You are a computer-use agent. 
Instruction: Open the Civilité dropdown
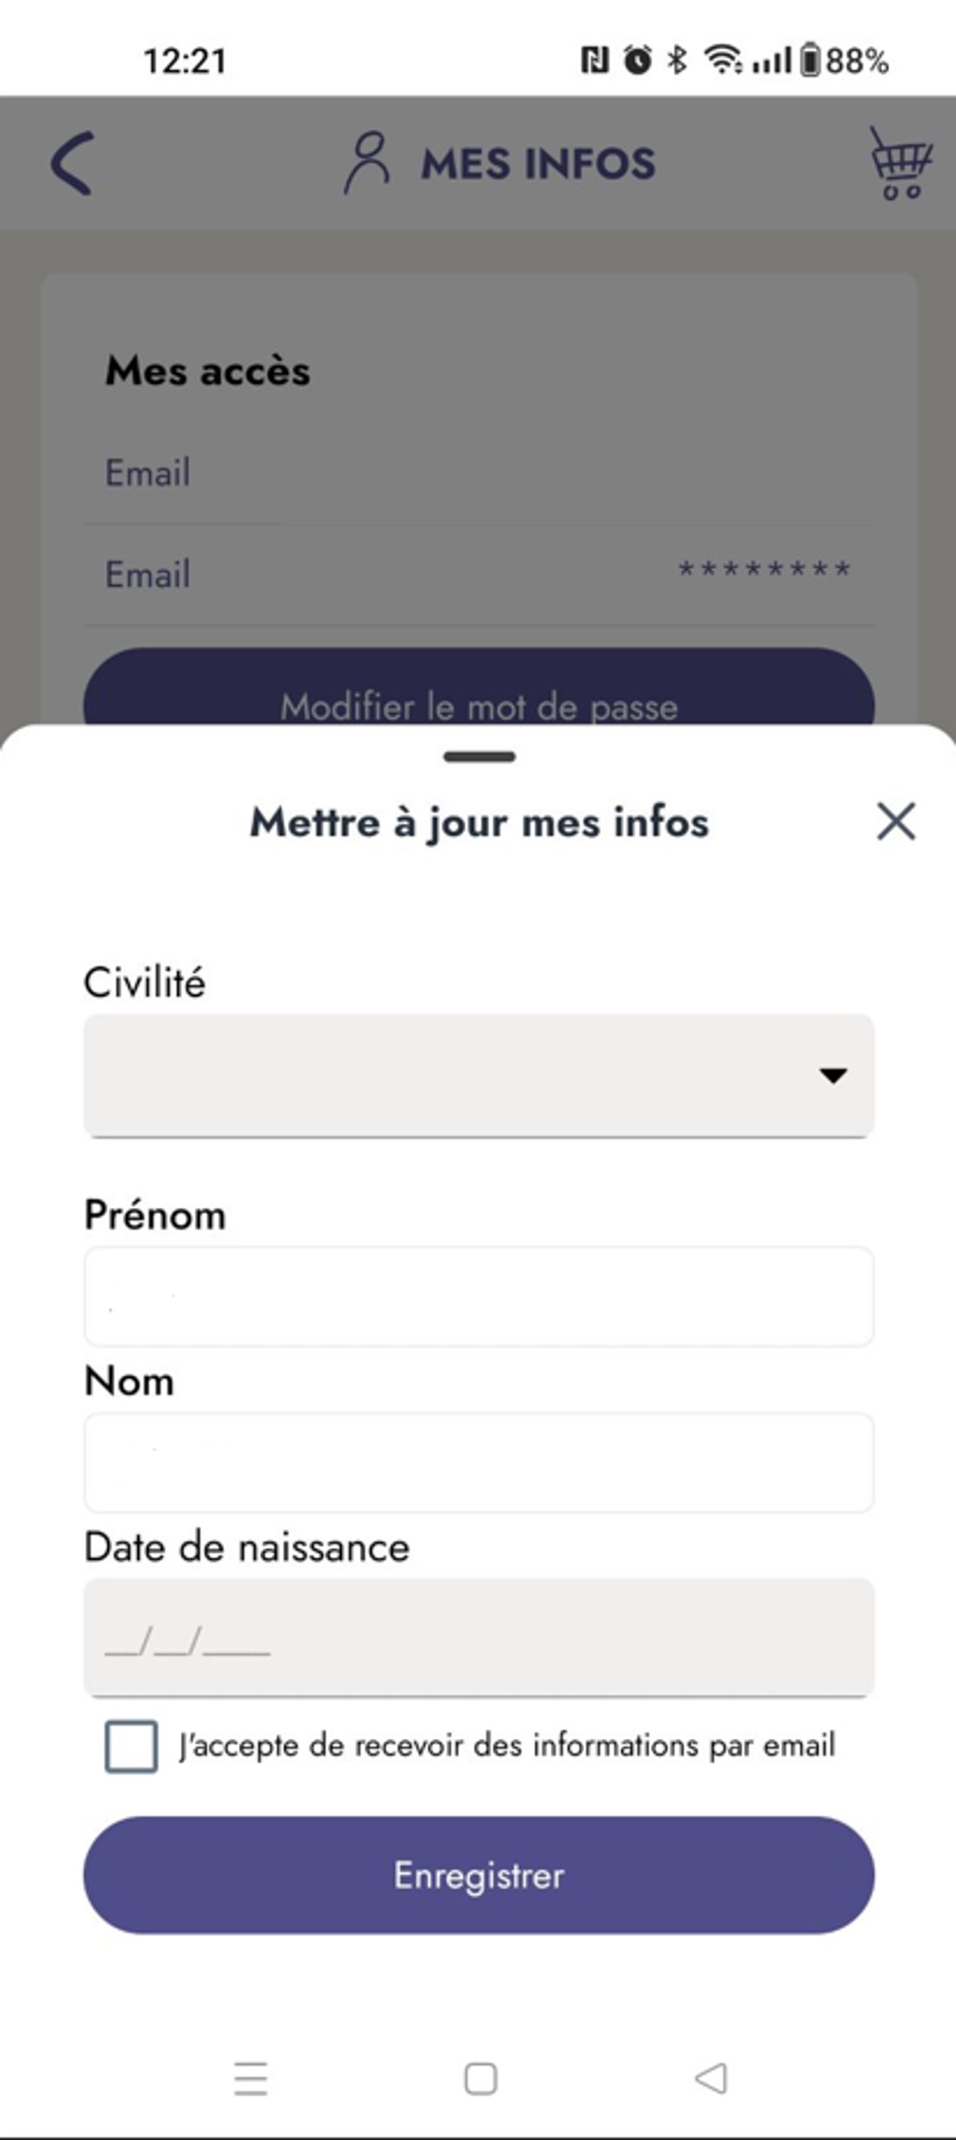(x=479, y=1076)
